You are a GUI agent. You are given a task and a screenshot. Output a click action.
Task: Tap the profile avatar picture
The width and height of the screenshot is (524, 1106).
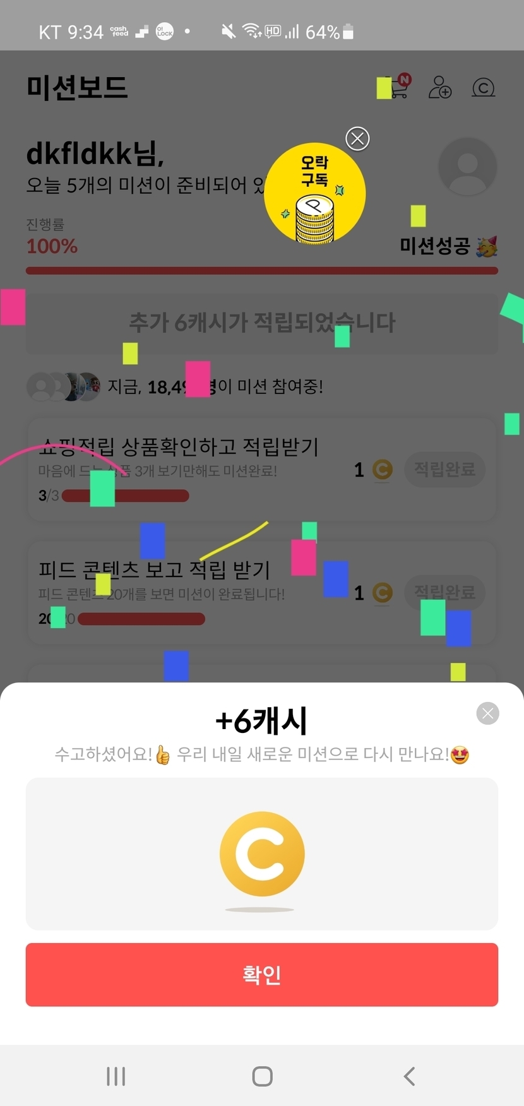point(467,167)
